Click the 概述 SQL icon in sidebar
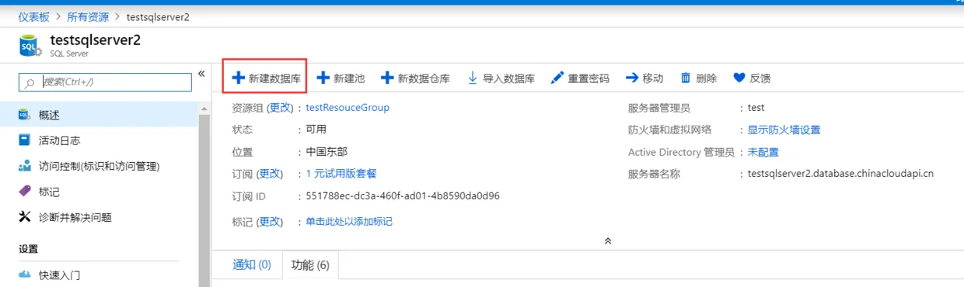This screenshot has width=964, height=287. point(25,115)
